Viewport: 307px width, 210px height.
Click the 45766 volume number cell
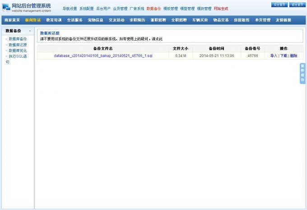[253, 56]
